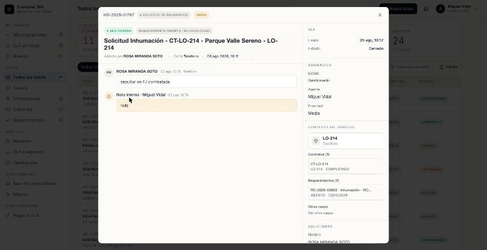Image resolution: width=487 pixels, height=250 pixels.
Task: Expand the Miguel Vidal account menu
Action: pos(456,9)
